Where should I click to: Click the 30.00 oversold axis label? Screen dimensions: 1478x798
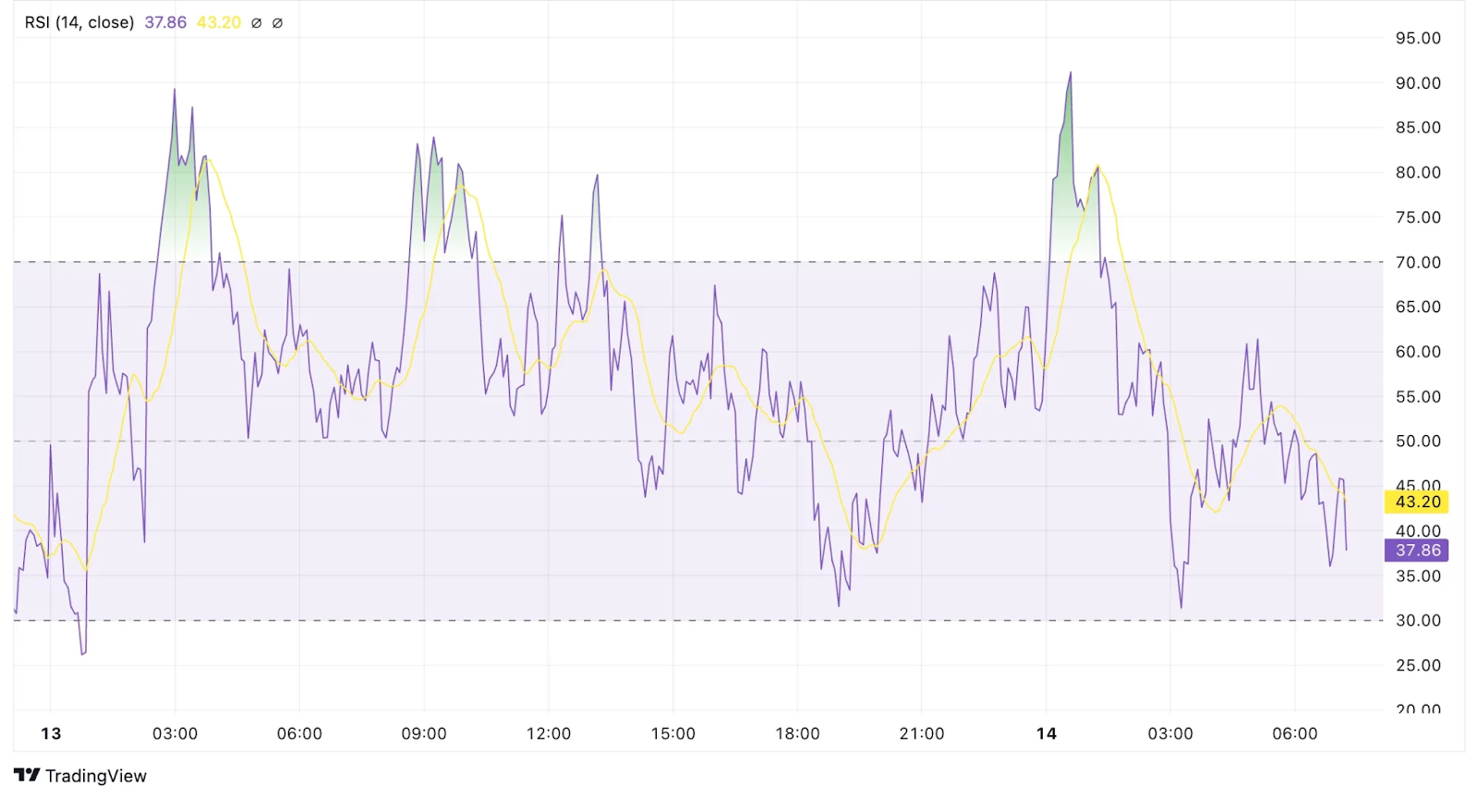[1418, 621]
